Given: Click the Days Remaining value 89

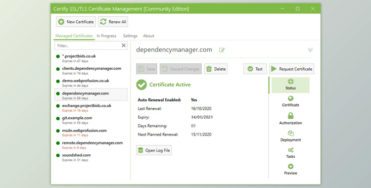Looking at the screenshot, I should pyautogui.click(x=193, y=126).
